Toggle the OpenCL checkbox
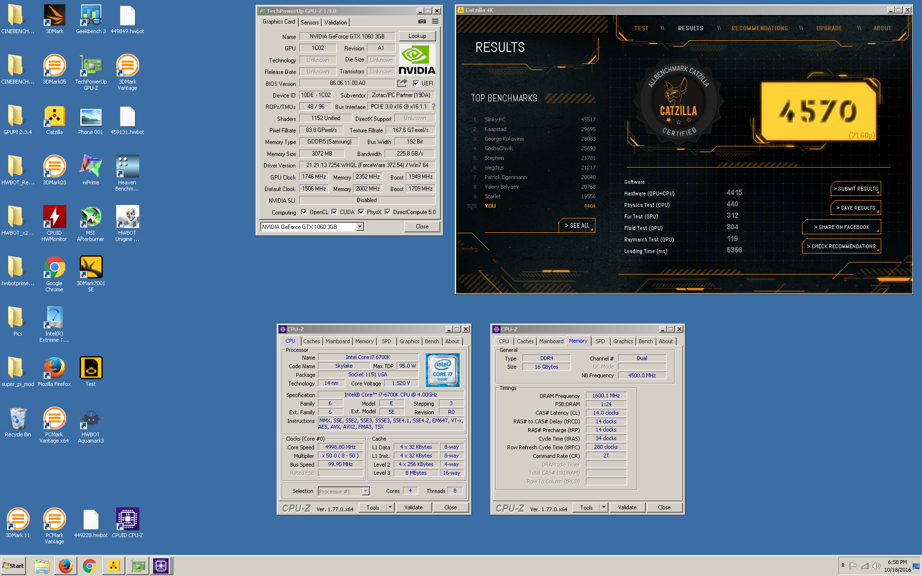 (x=304, y=212)
